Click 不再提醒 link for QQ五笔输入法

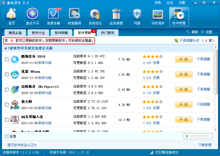(203, 120)
